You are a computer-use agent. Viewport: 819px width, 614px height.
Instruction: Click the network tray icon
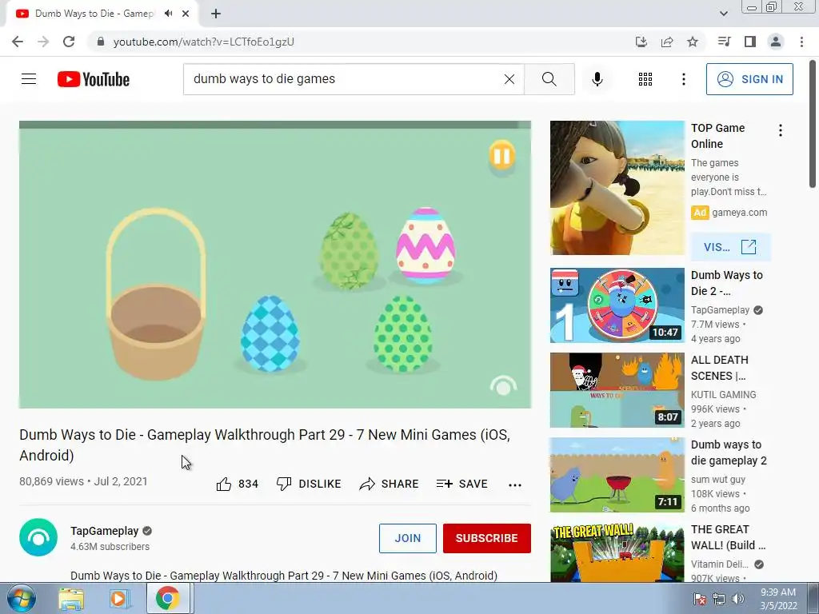[x=719, y=599]
